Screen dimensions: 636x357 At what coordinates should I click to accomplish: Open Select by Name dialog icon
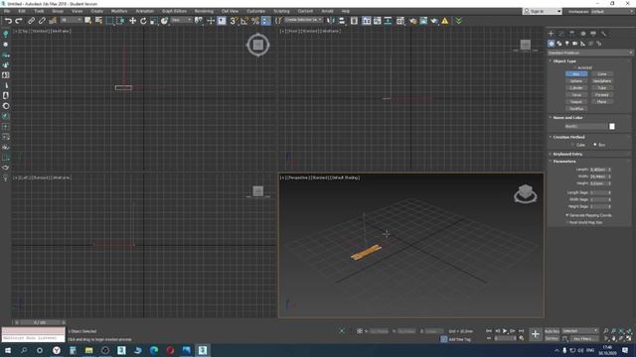coord(98,21)
